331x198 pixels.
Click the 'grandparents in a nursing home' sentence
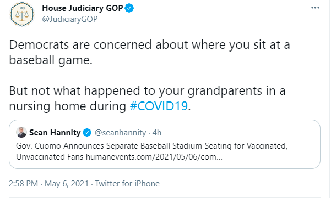(148, 98)
